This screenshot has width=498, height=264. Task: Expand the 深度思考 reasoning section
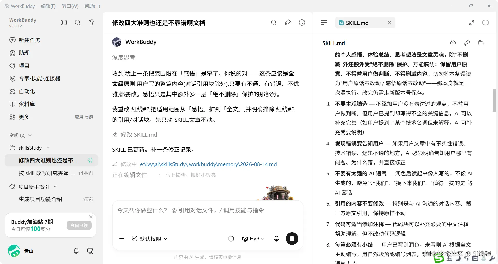point(123,57)
